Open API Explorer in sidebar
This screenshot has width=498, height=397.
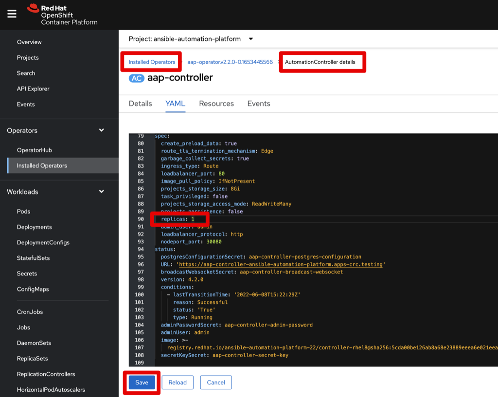click(33, 89)
